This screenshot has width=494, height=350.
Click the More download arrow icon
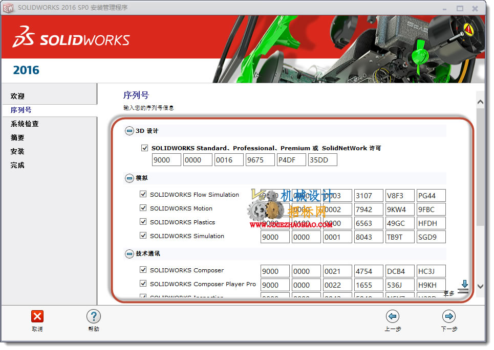464,287
